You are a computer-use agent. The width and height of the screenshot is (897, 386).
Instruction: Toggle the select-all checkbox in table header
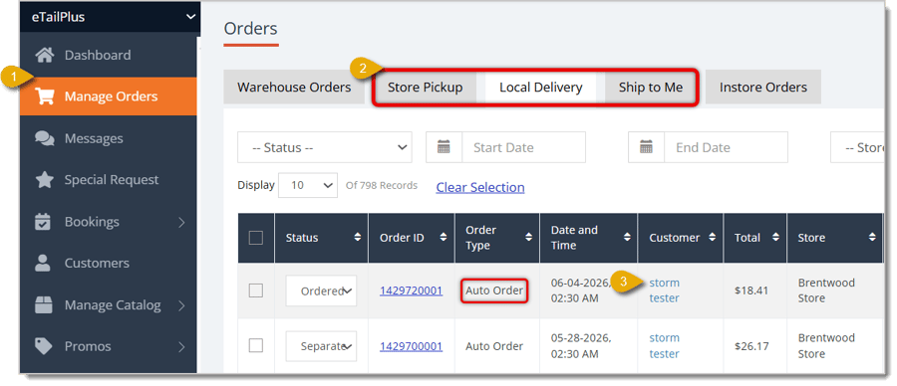256,238
